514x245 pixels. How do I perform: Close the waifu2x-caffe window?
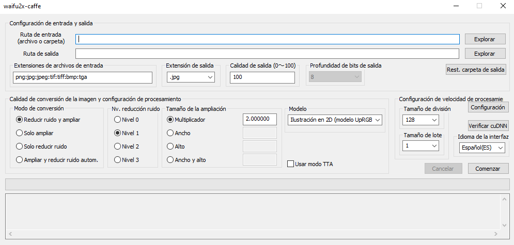tap(503, 6)
